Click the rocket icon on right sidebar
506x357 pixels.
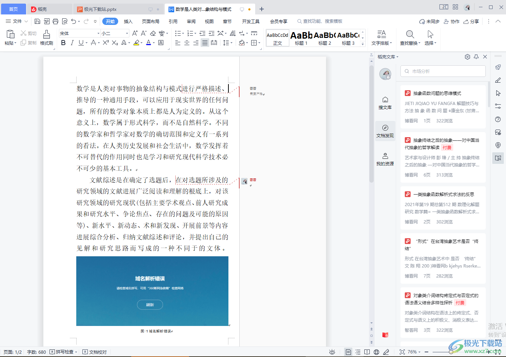pyautogui.click(x=498, y=67)
